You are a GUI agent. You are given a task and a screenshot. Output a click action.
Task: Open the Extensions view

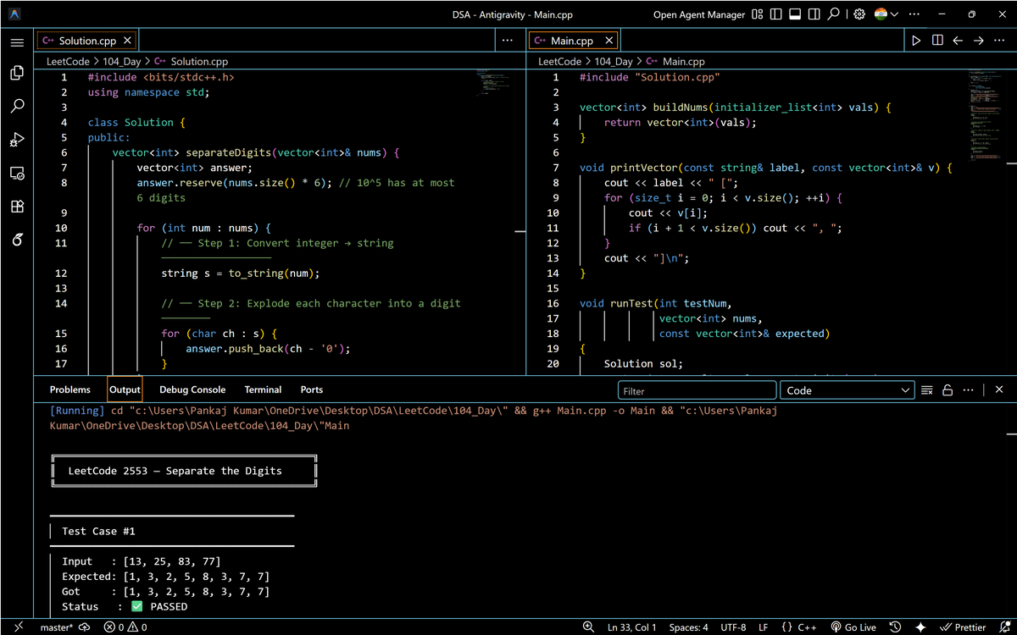[x=17, y=207]
